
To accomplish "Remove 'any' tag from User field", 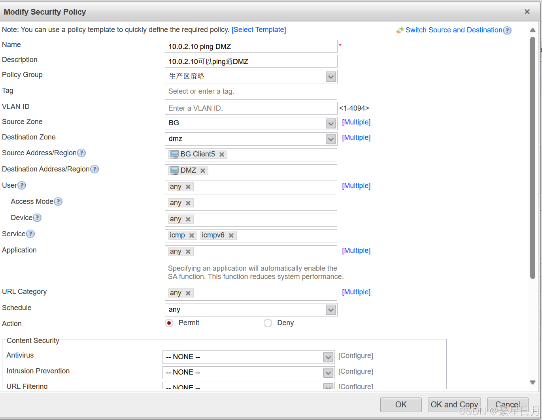I will (x=188, y=187).
